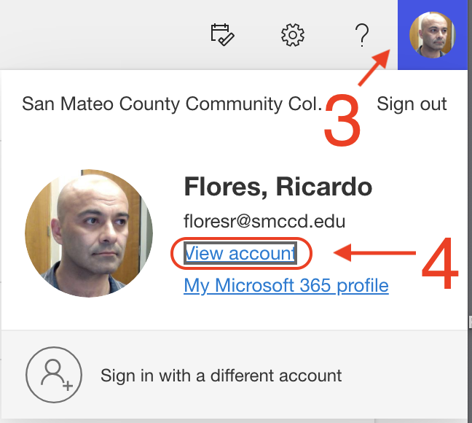
Task: Click the gray footer area right of the sign-in text
Action: pyautogui.click(x=408, y=376)
